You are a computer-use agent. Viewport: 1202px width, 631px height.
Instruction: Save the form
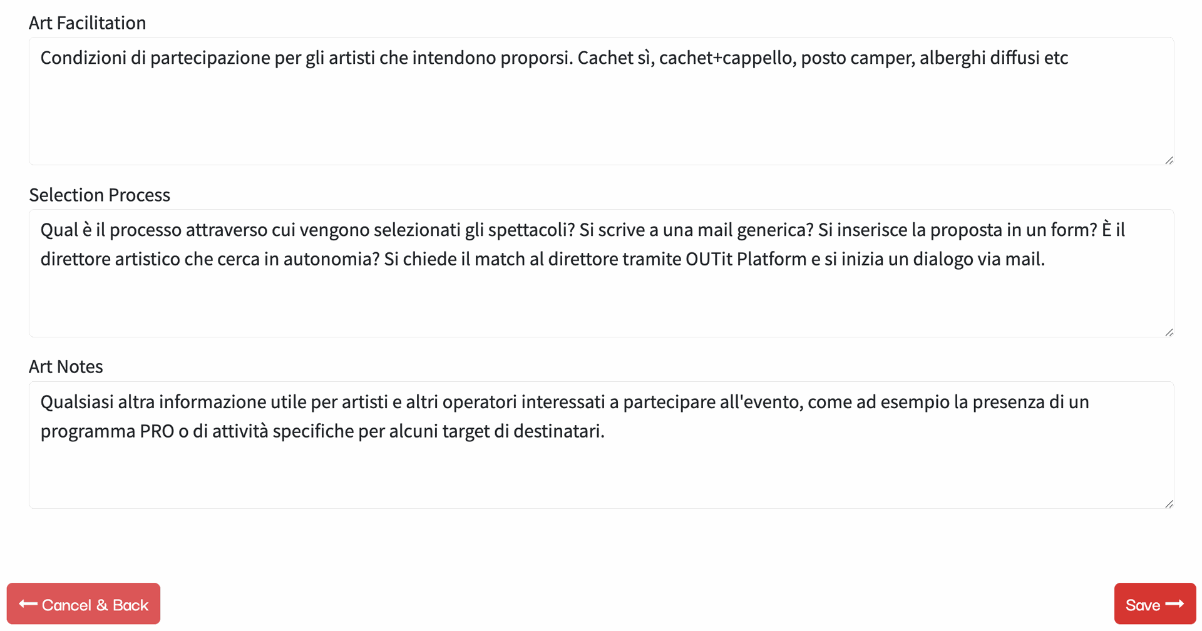(x=1154, y=604)
